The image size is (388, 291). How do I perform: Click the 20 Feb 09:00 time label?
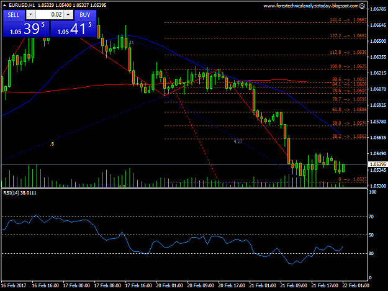click(x=201, y=285)
